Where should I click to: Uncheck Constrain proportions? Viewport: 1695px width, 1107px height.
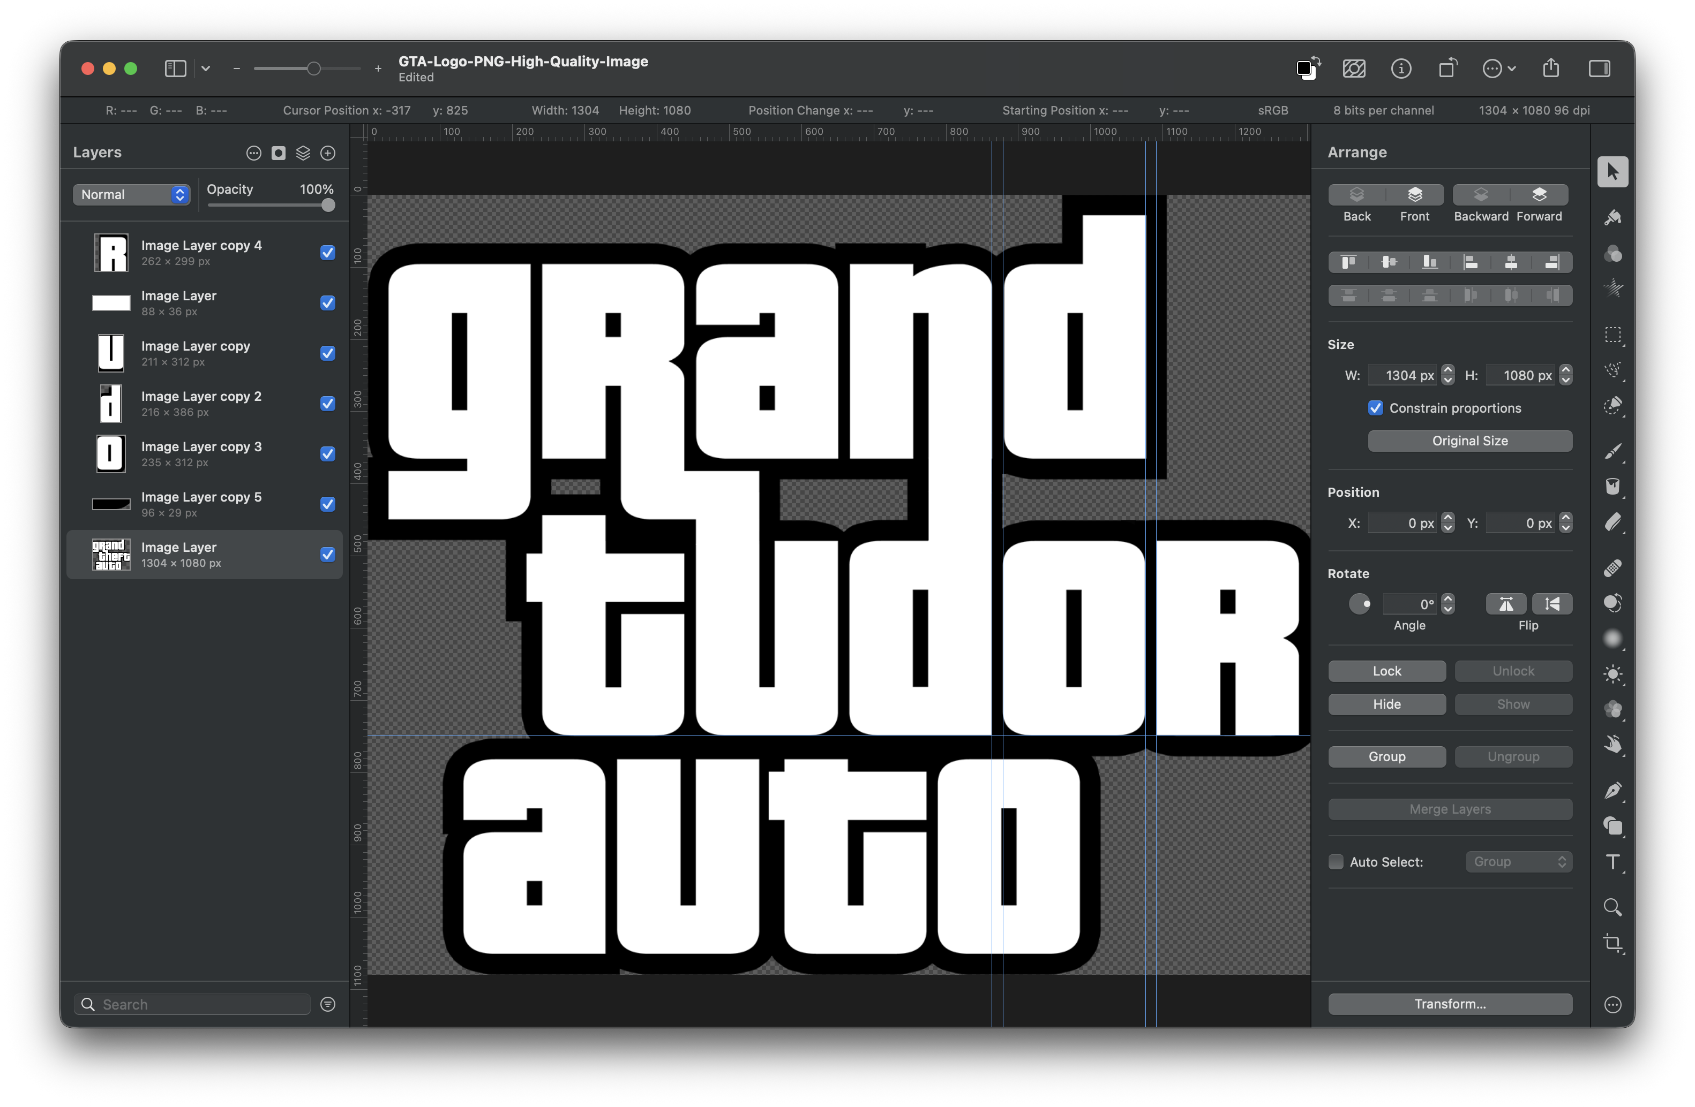pos(1375,408)
